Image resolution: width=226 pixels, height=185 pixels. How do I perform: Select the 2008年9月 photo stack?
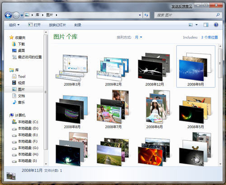point(196,66)
